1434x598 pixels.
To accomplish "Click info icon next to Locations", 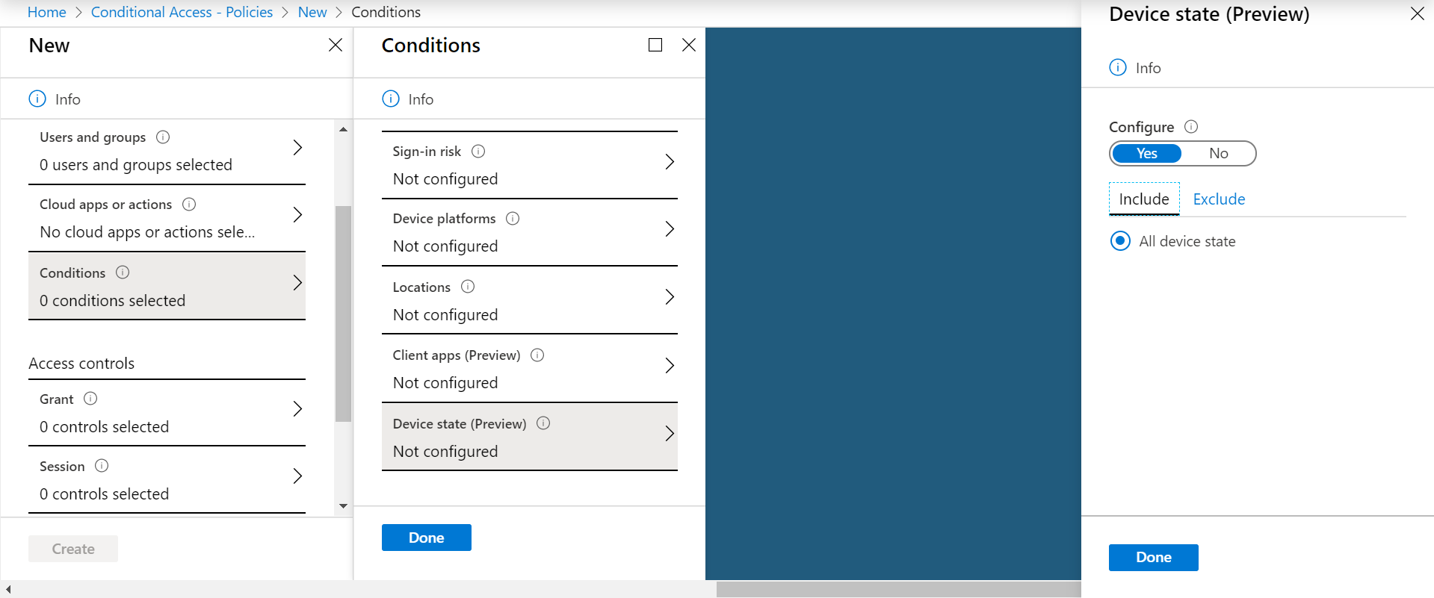I will point(468,287).
